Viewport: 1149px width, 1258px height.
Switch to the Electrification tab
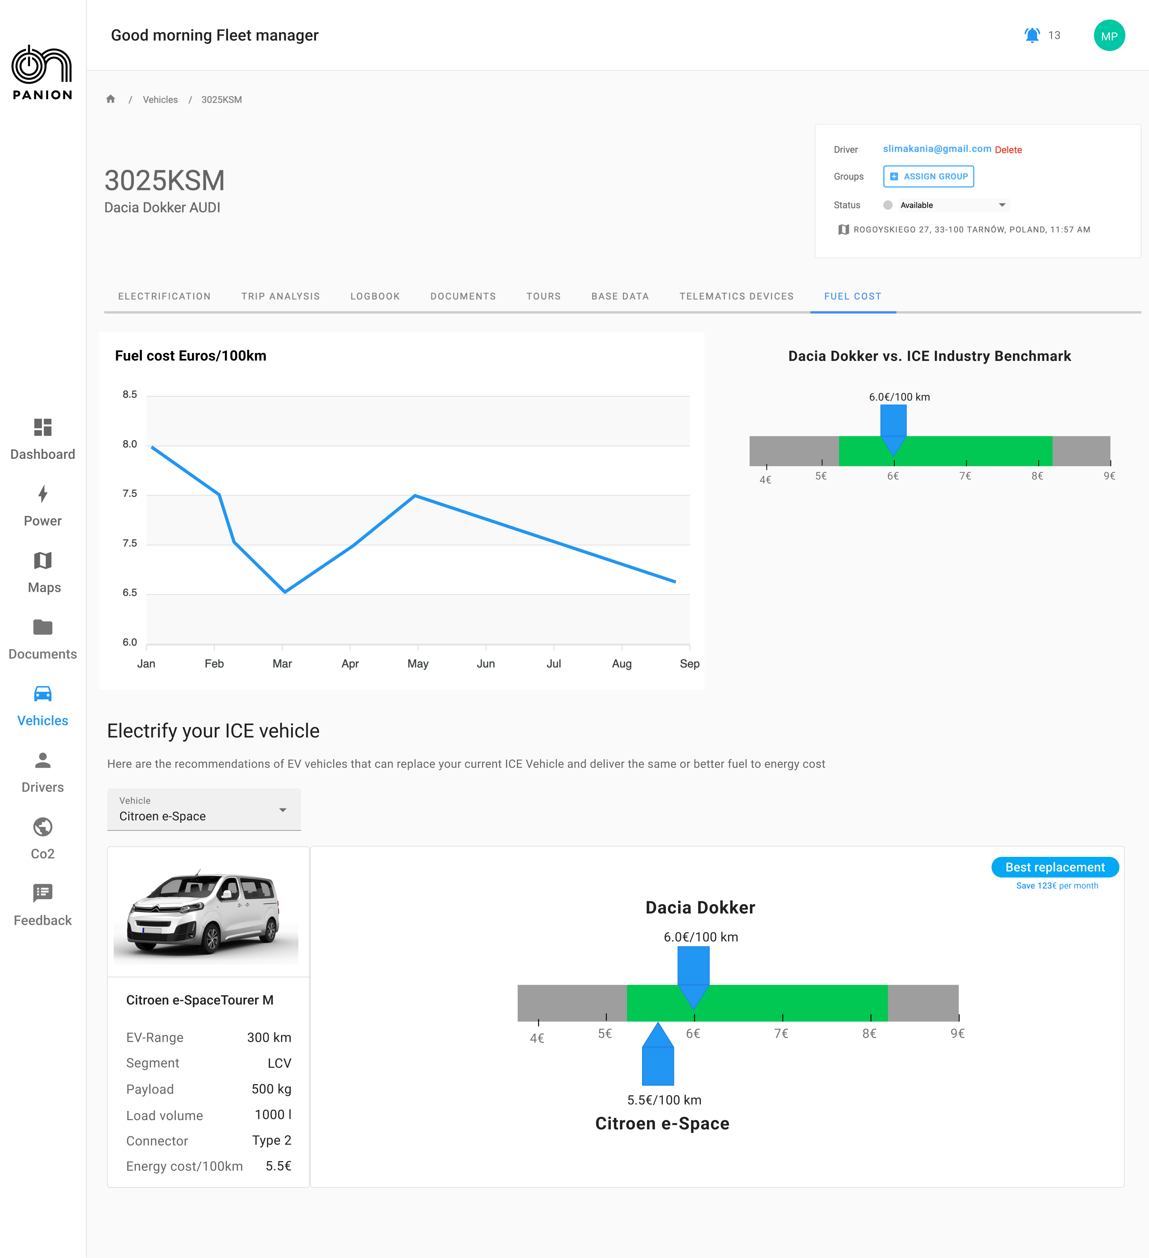click(165, 296)
